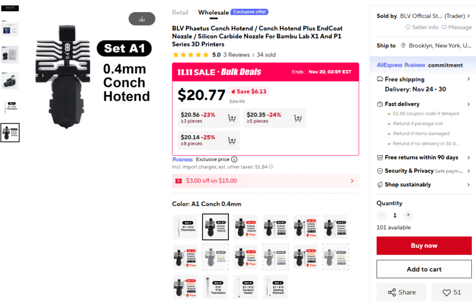This screenshot has width=476, height=307.
Task: Open Message to seller
Action: [x=456, y=27]
